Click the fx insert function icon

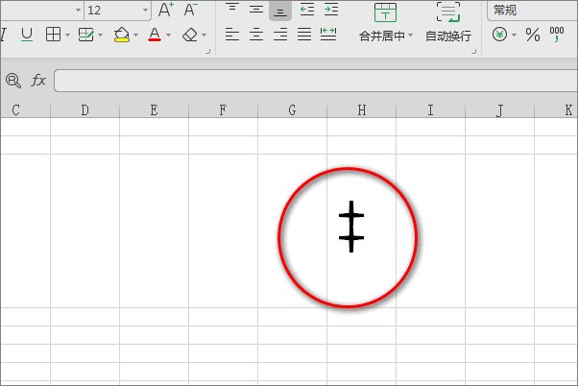click(x=38, y=81)
